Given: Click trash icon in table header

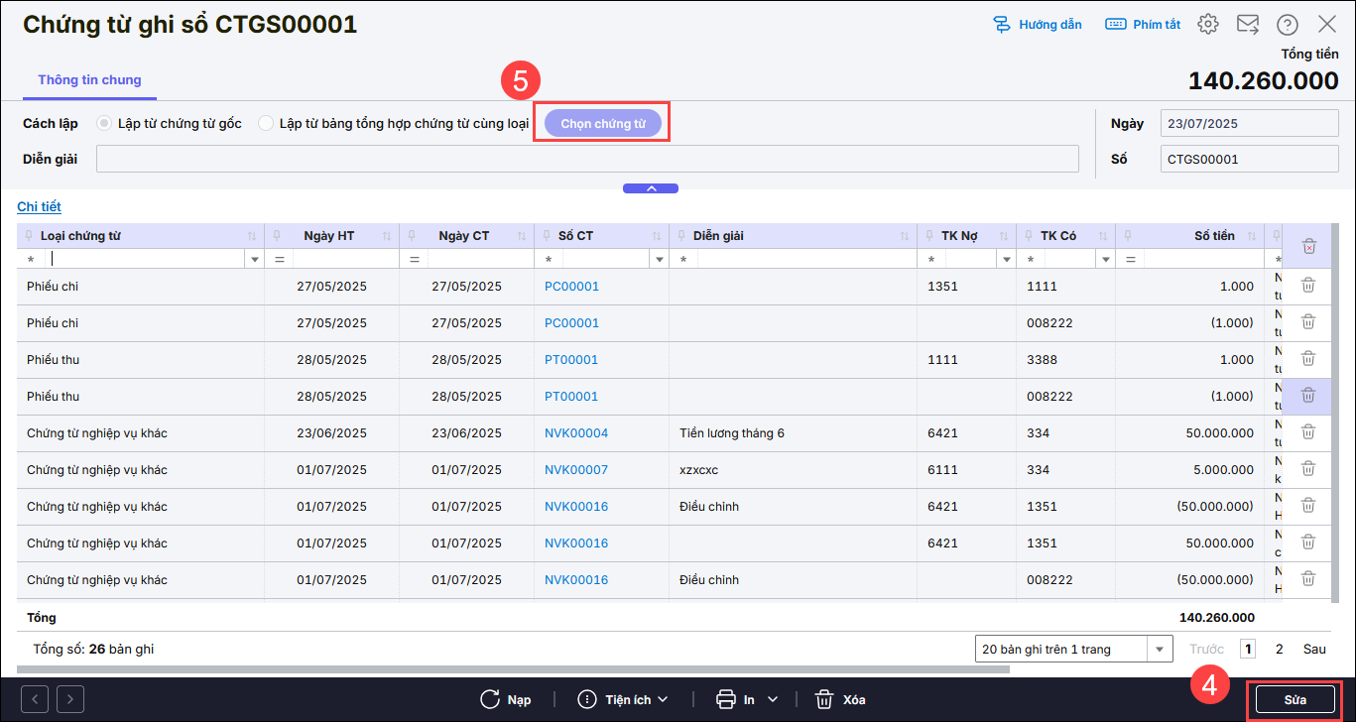Looking at the screenshot, I should tap(1308, 246).
